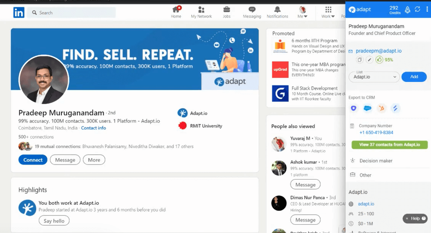The width and height of the screenshot is (431, 233).
Task: Edit the email with the pencil icon
Action: click(369, 60)
